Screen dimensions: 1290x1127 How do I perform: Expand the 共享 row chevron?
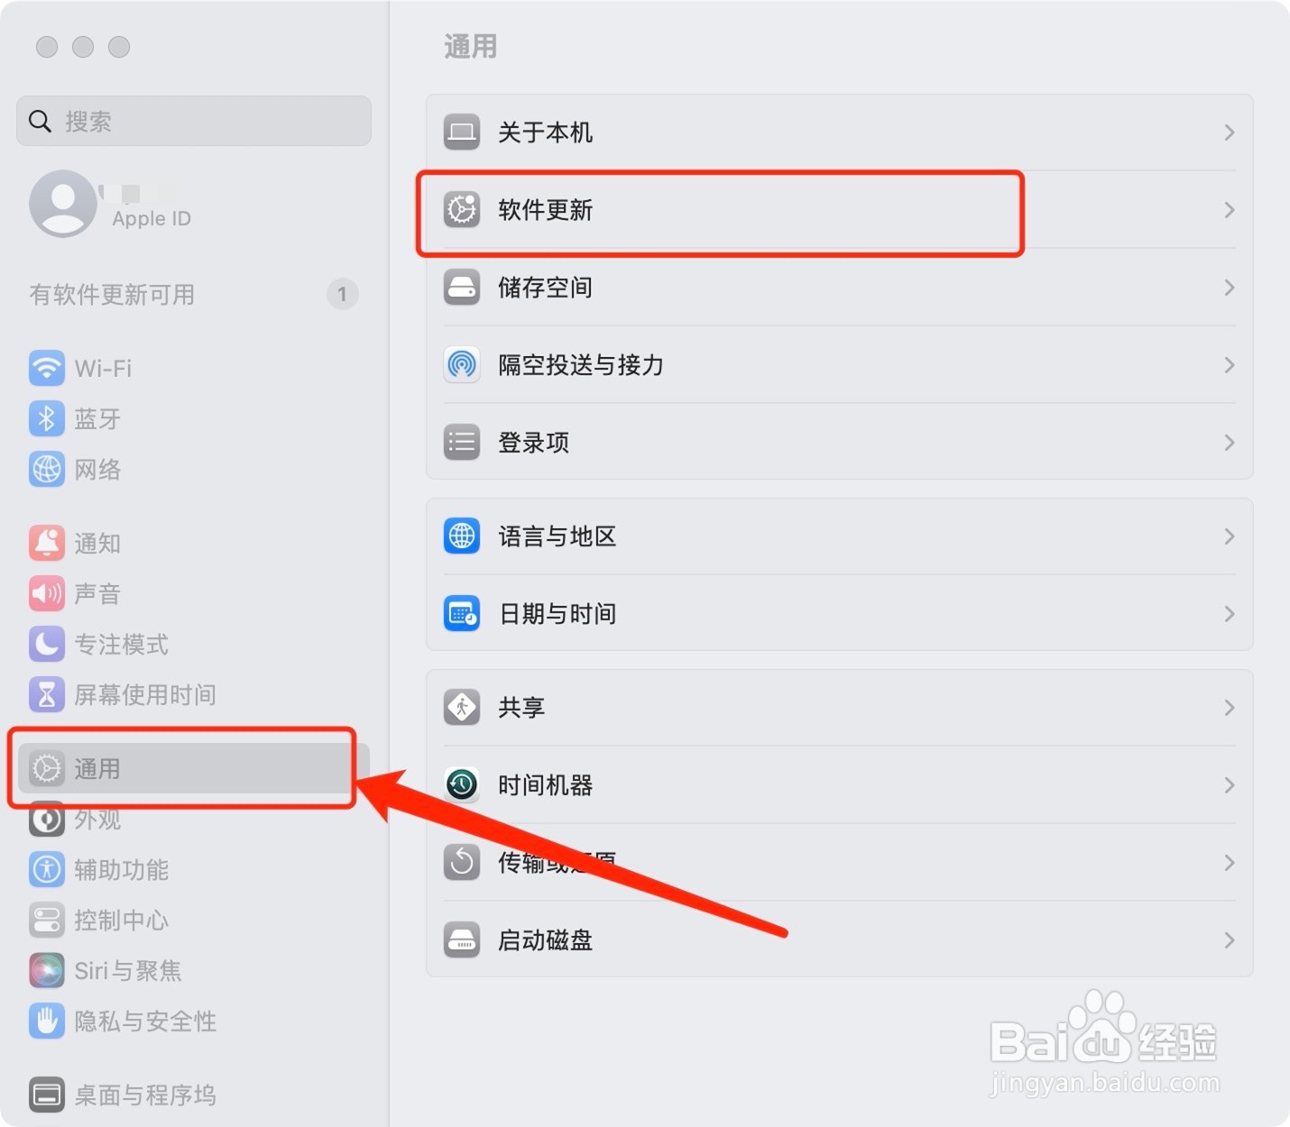click(x=1230, y=708)
